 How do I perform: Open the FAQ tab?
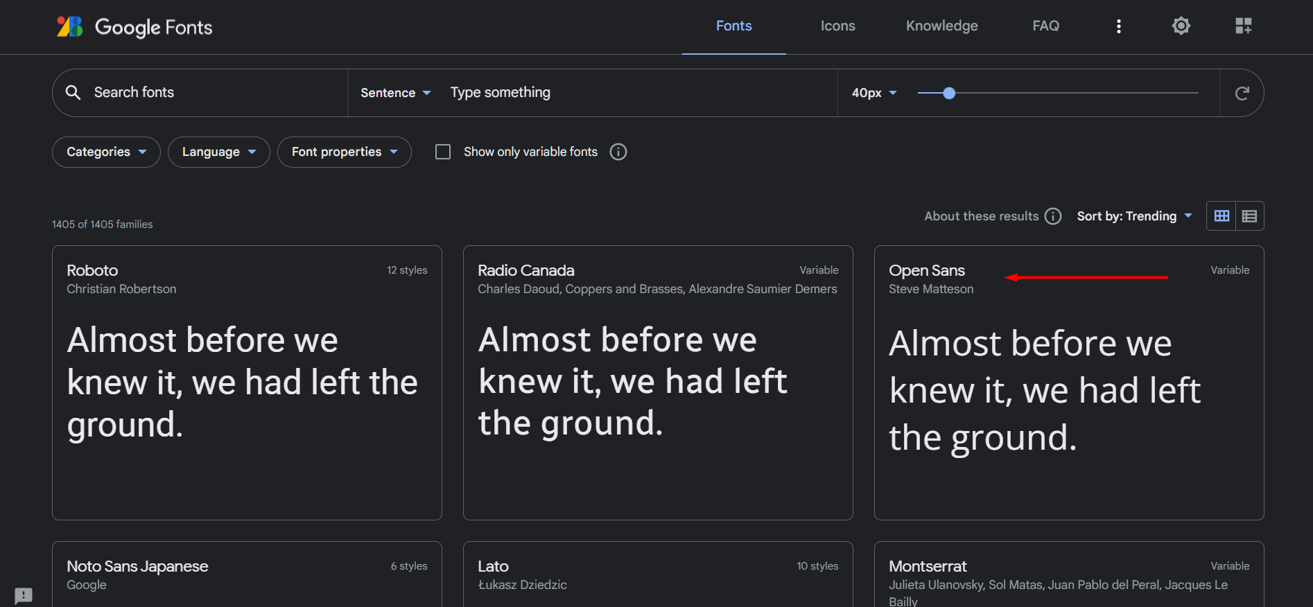tap(1045, 26)
